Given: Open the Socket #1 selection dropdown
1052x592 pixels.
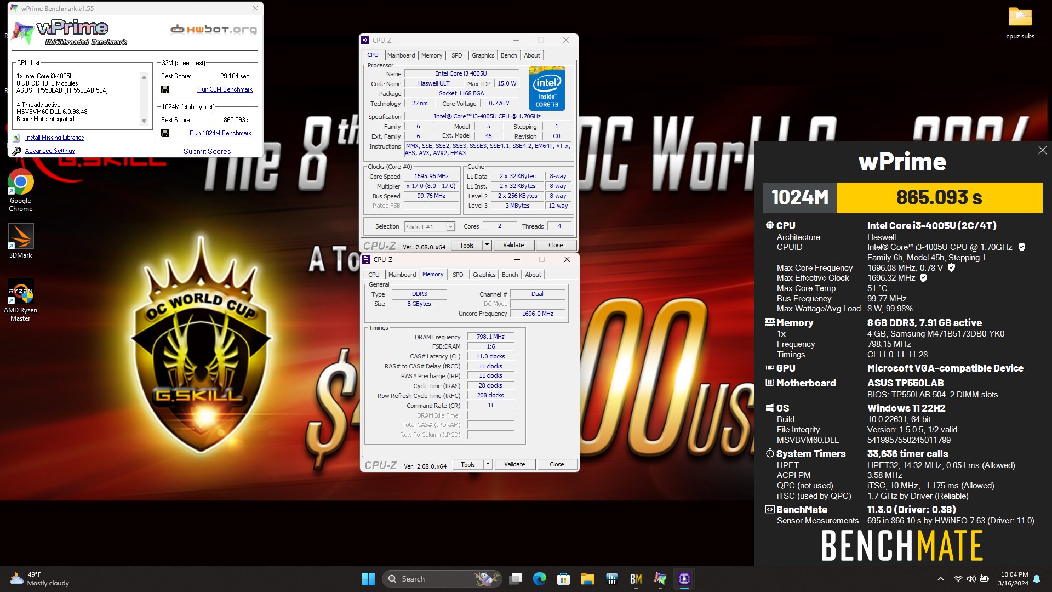Looking at the screenshot, I should pos(430,227).
